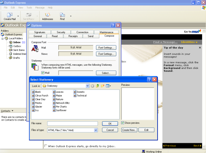Open the Files of type dropdown

coord(96,130)
